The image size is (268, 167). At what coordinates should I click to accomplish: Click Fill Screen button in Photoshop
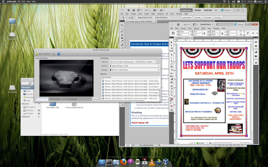pos(208,18)
